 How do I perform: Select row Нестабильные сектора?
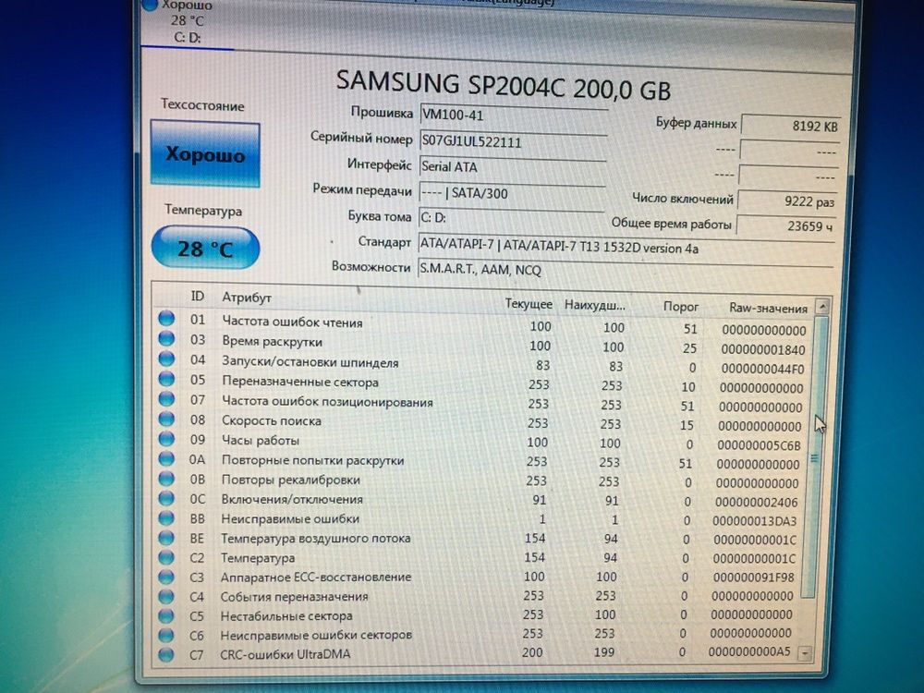pos(478,615)
